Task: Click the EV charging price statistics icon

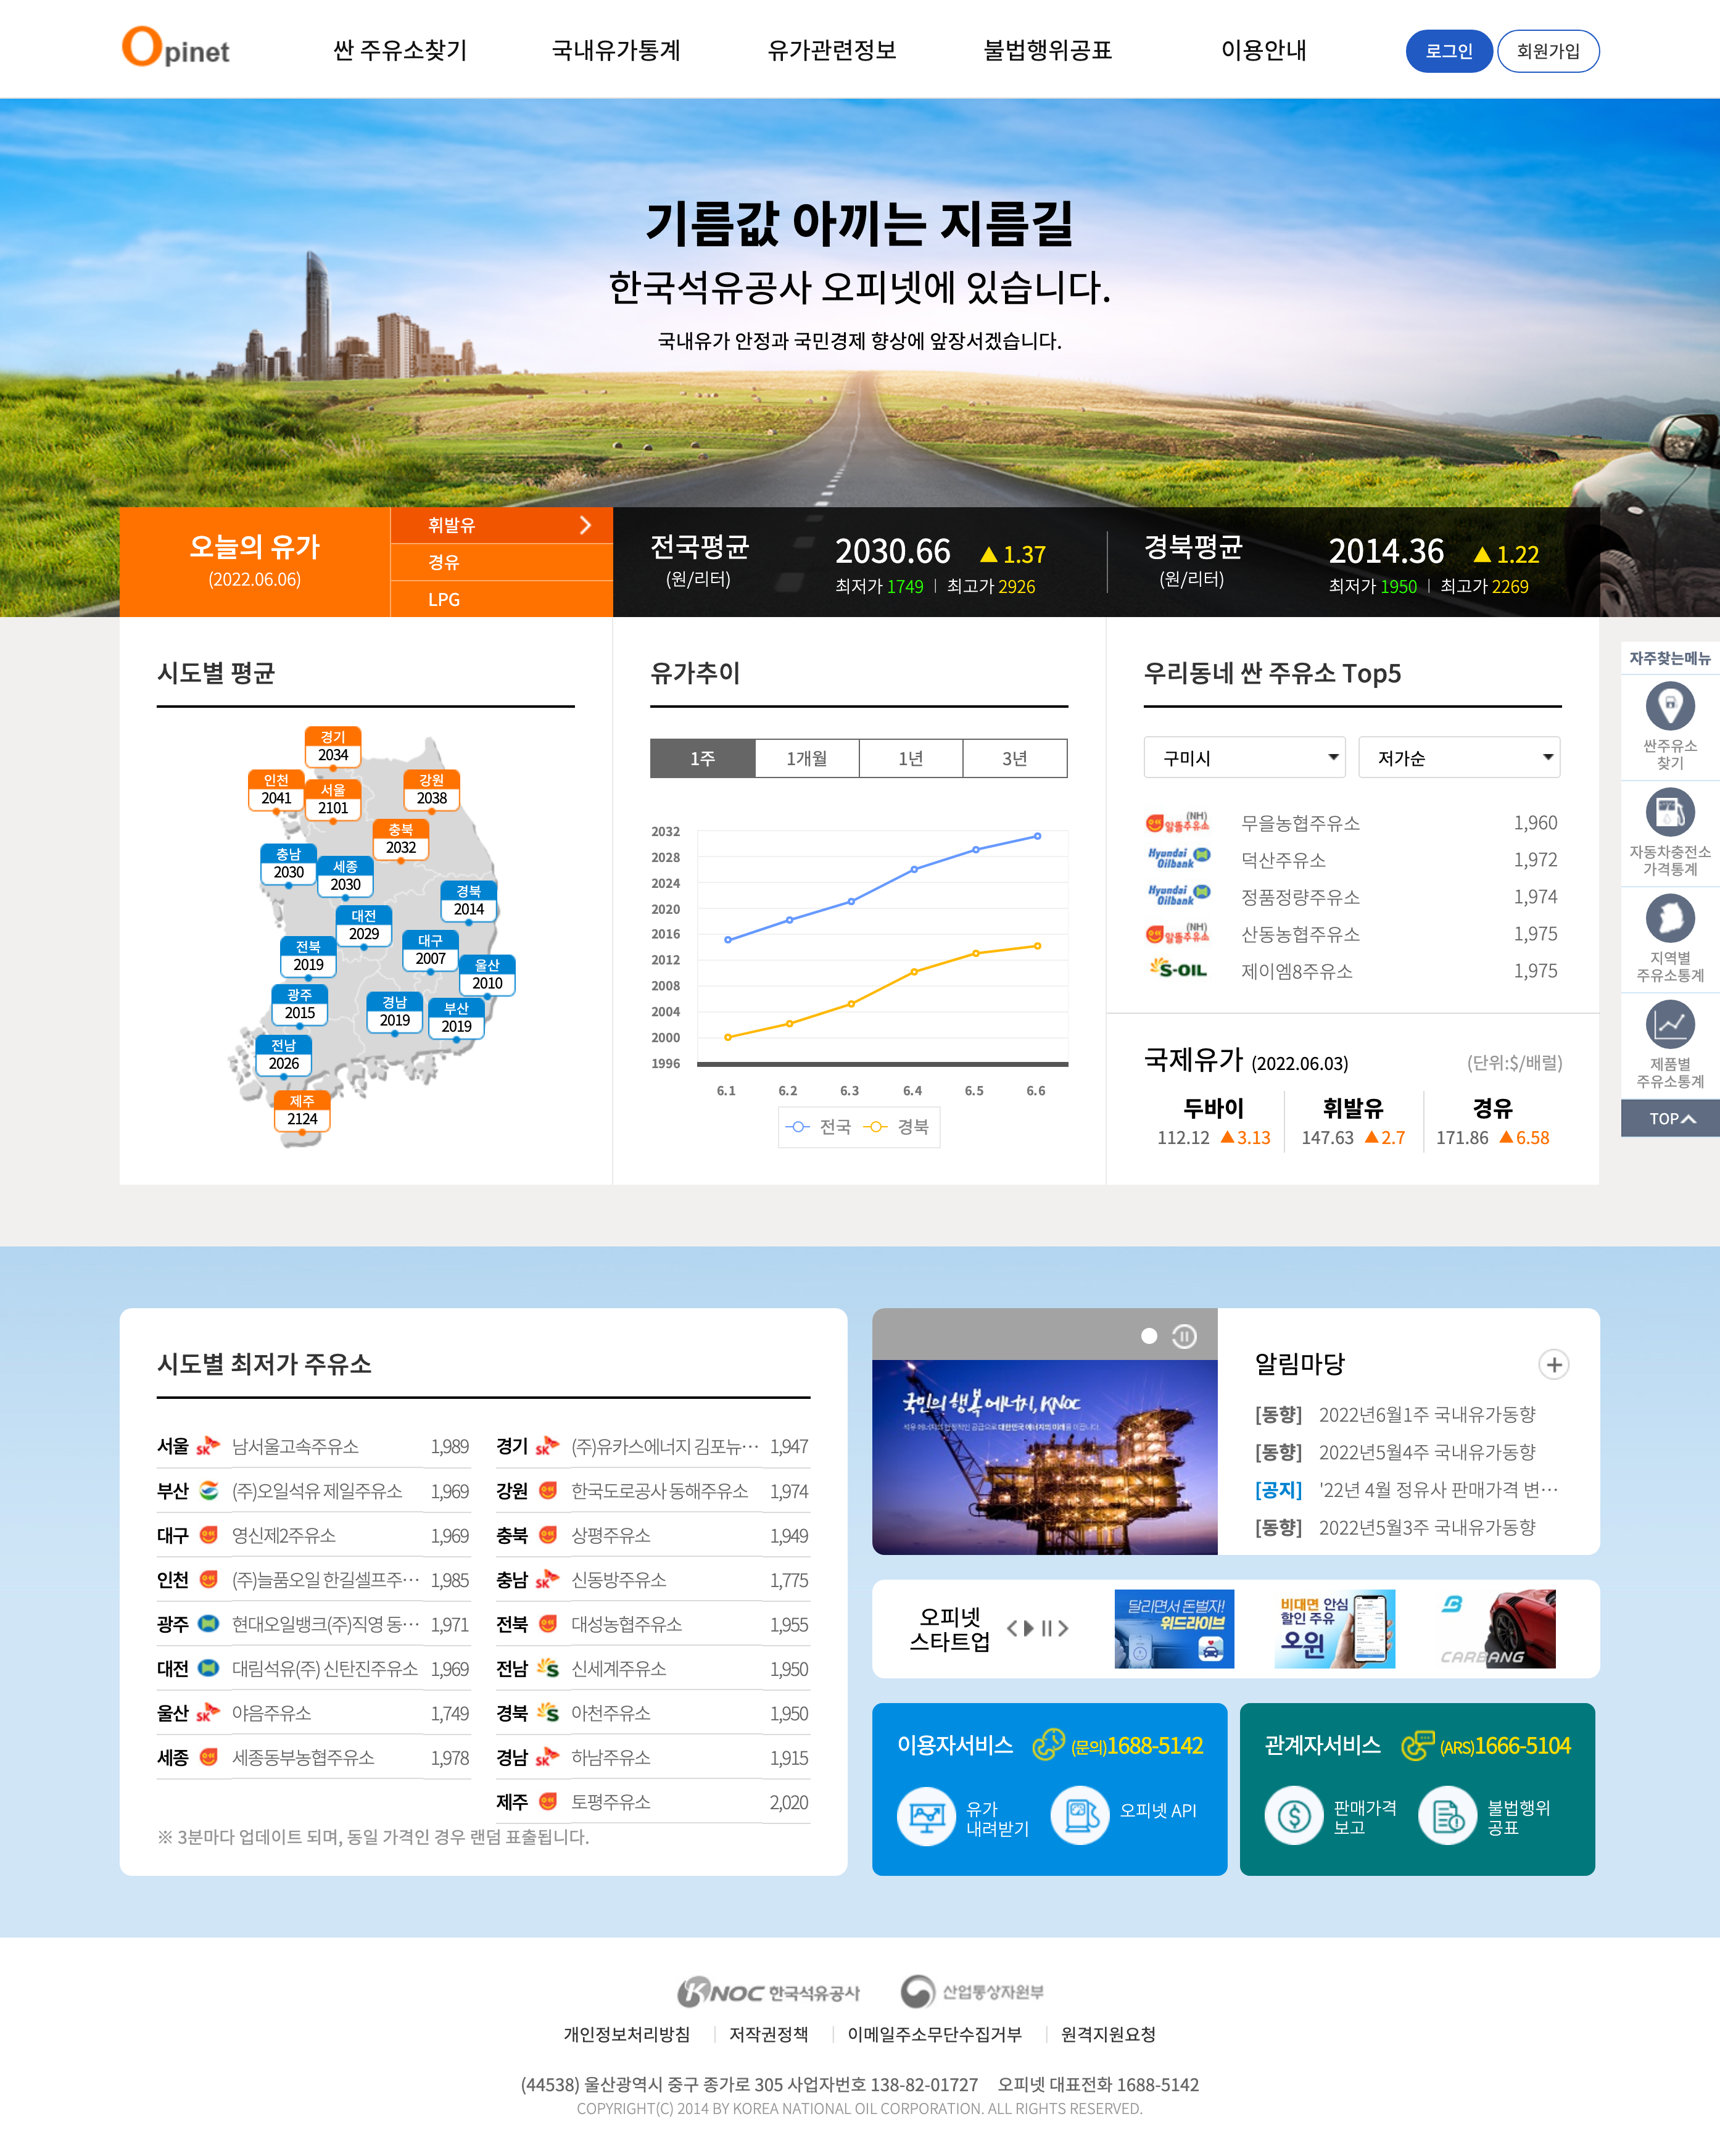Action: (1669, 813)
